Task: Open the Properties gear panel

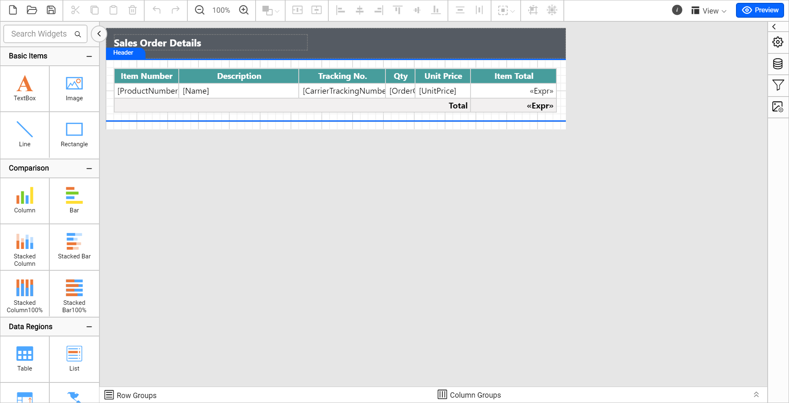Action: pyautogui.click(x=778, y=42)
